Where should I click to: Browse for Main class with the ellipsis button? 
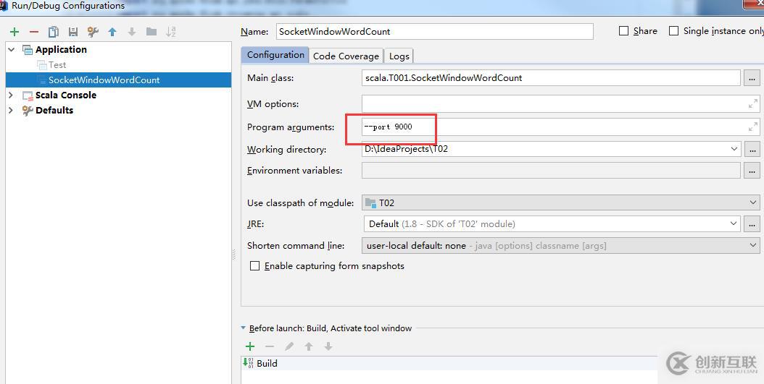[x=752, y=78]
